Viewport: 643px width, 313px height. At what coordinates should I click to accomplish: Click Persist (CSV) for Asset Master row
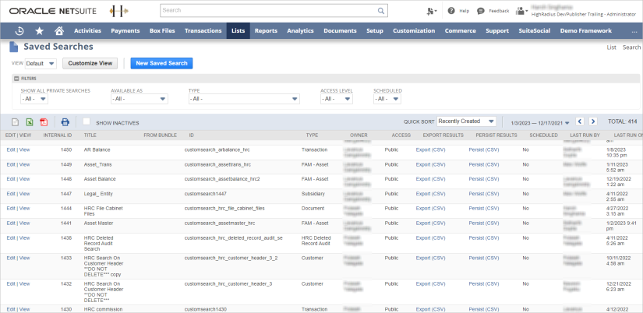click(483, 223)
